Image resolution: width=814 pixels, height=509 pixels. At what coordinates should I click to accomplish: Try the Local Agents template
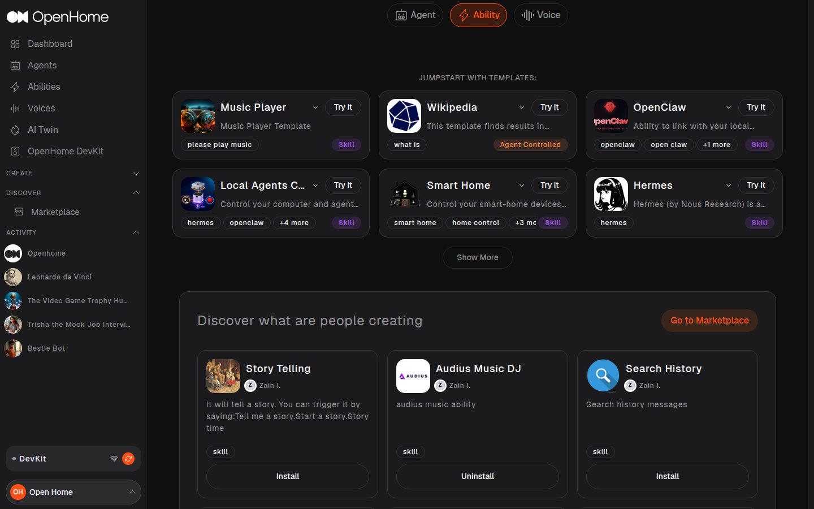click(x=343, y=186)
